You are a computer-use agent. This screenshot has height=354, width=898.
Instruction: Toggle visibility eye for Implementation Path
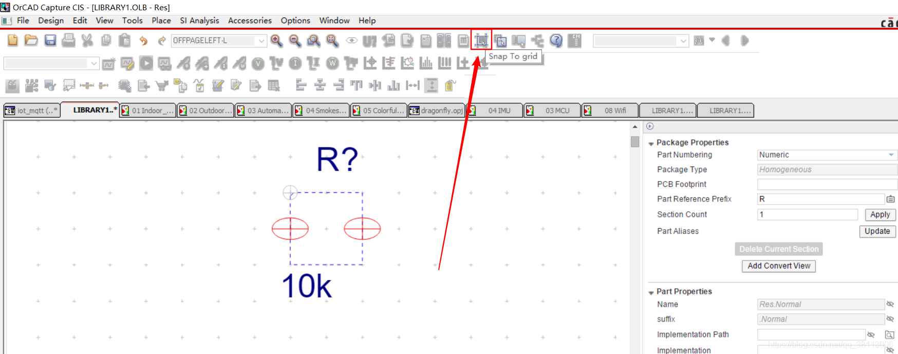click(871, 334)
